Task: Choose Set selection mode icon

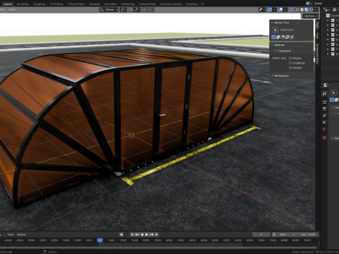Action: (x=273, y=37)
